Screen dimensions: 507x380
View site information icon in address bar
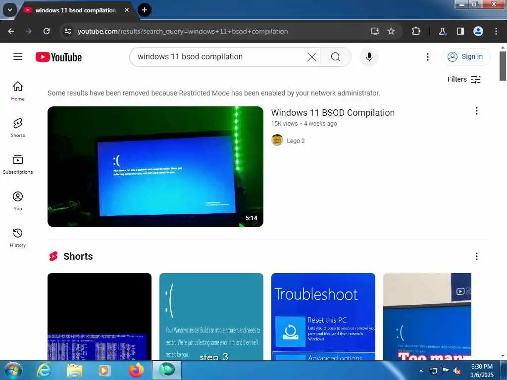pyautogui.click(x=67, y=31)
